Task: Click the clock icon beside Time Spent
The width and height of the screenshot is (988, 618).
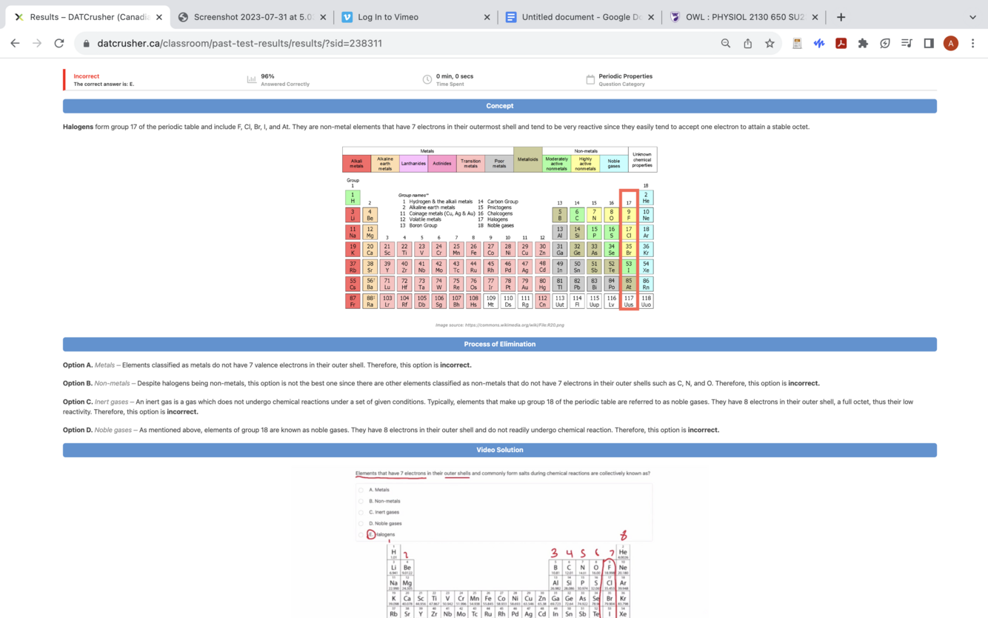Action: pyautogui.click(x=427, y=79)
